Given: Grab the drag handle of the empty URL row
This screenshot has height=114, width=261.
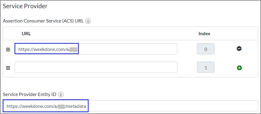Looking at the screenshot, I should 8,68.
